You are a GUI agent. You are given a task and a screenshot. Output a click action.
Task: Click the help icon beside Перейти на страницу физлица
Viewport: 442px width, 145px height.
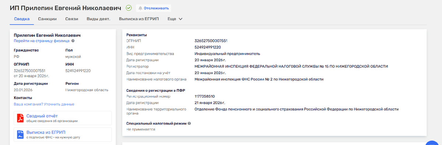pos(73,41)
